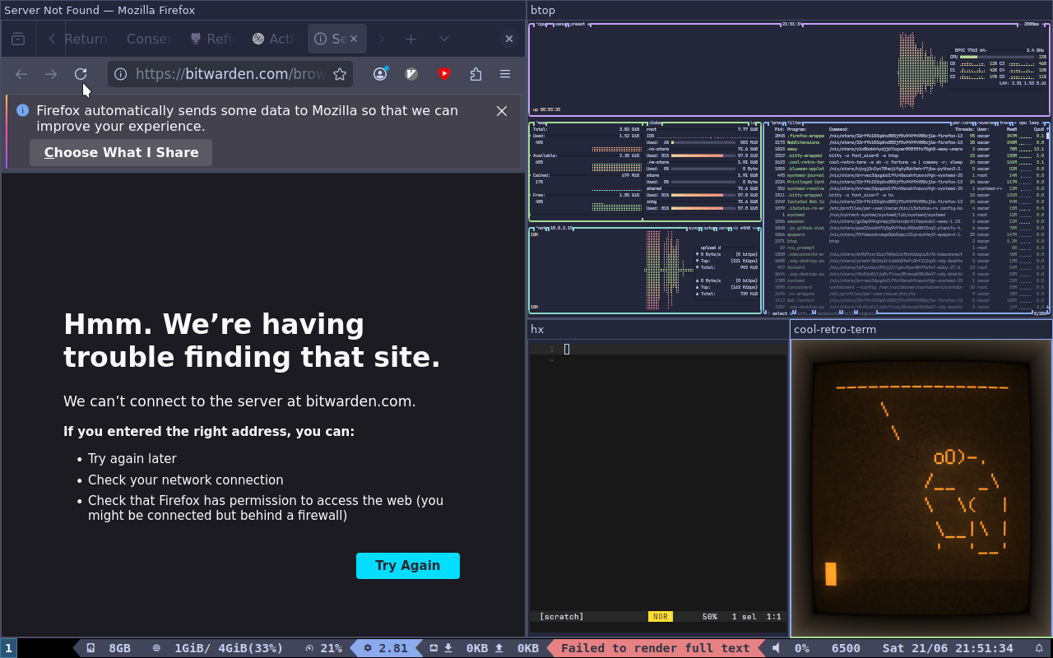Select sway process row in btop

(907, 149)
